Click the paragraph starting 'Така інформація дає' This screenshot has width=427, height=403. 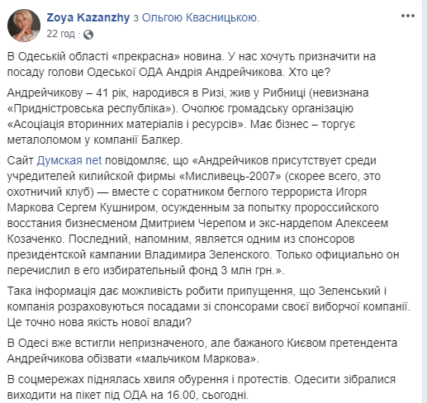pyautogui.click(x=209, y=306)
